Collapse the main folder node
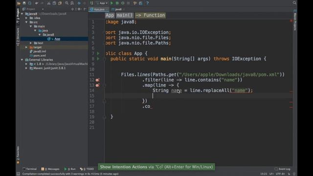This screenshot has height=176, width=313. 31,26
